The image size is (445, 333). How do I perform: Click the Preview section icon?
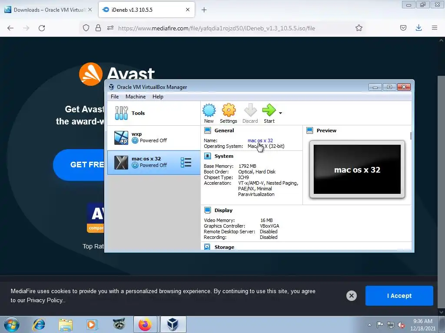[x=309, y=130]
